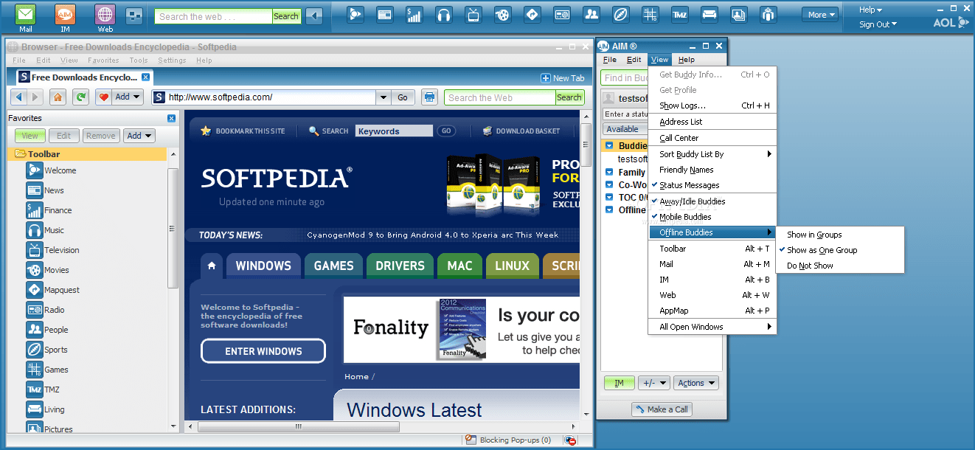Open TMZ icon in top toolbar

(x=679, y=14)
